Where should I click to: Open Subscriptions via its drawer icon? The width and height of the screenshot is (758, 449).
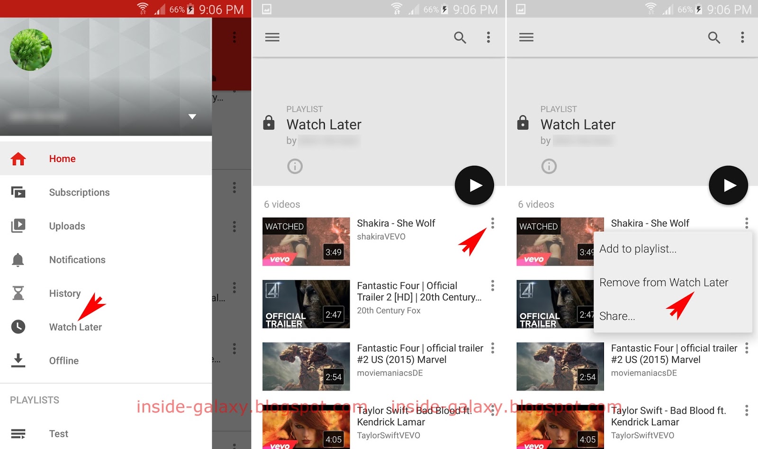click(x=18, y=192)
